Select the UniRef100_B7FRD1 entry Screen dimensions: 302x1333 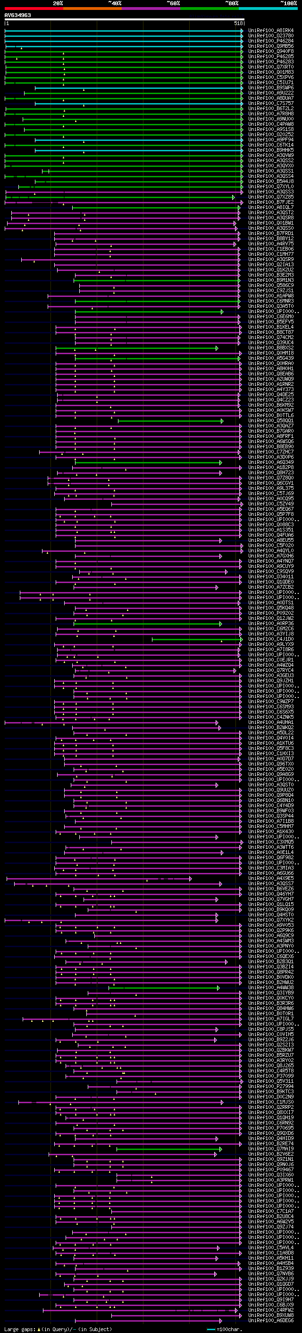(x=271, y=234)
